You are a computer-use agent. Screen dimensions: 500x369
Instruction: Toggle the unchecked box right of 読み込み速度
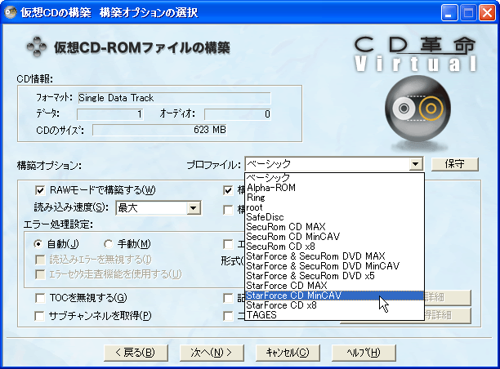[228, 210]
